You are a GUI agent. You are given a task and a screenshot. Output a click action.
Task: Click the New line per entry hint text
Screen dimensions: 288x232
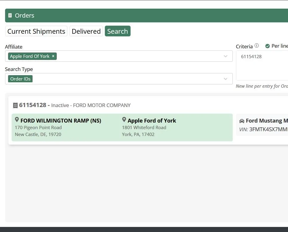point(262,86)
